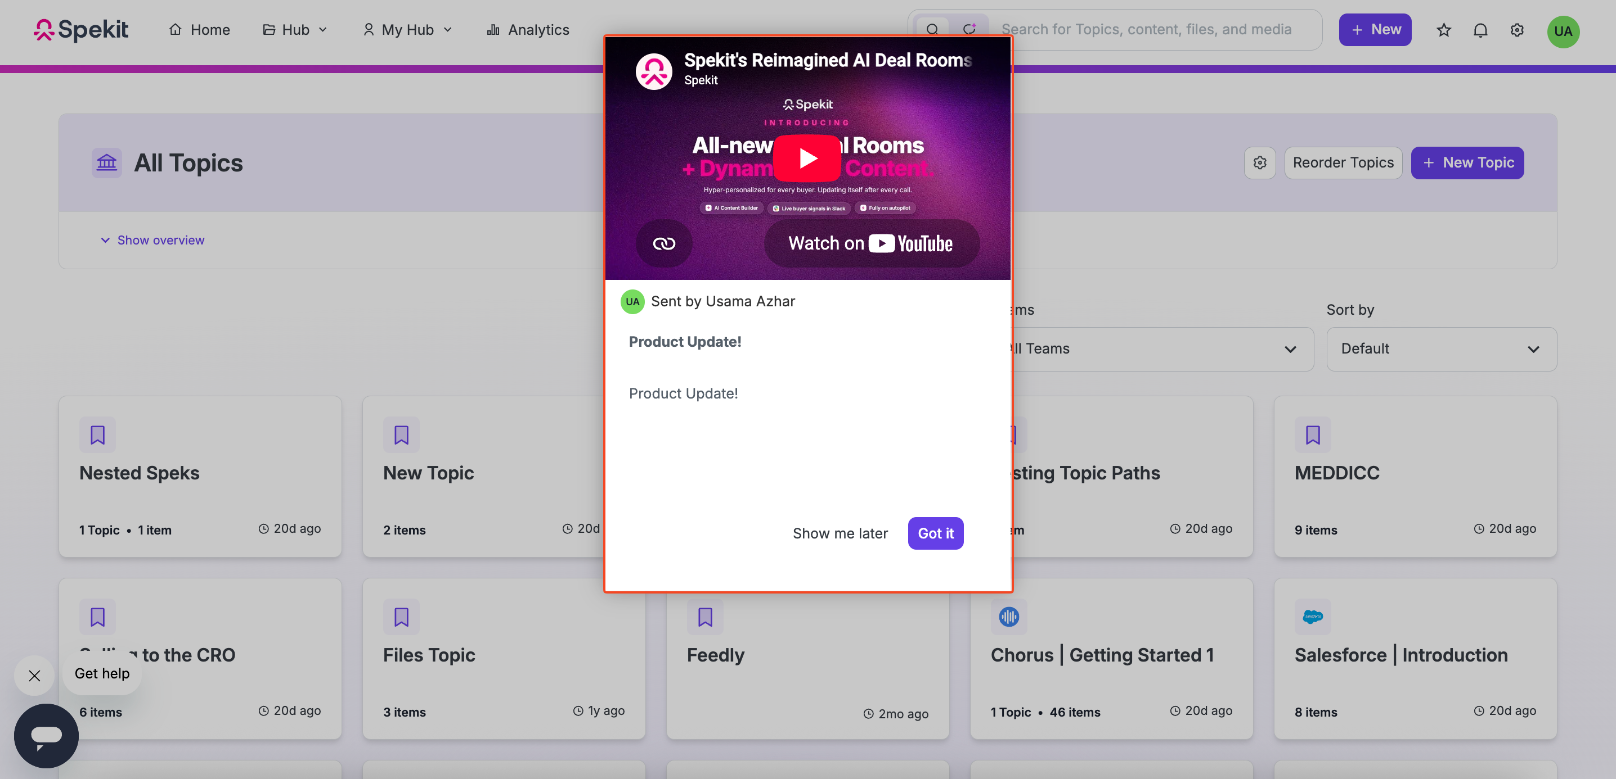Click the search magnifier icon
The width and height of the screenshot is (1616, 779).
pos(932,29)
